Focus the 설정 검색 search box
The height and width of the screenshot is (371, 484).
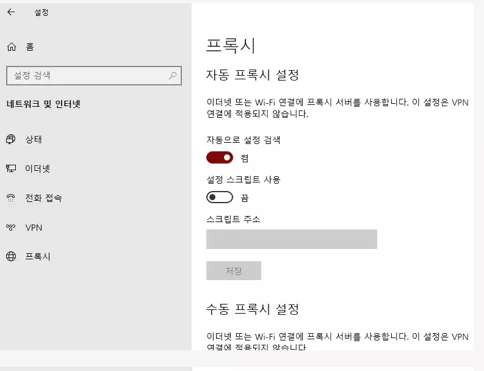pos(94,75)
